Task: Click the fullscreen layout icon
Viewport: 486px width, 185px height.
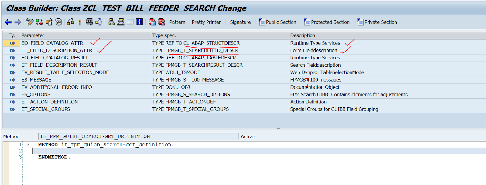Action: [x=130, y=22]
